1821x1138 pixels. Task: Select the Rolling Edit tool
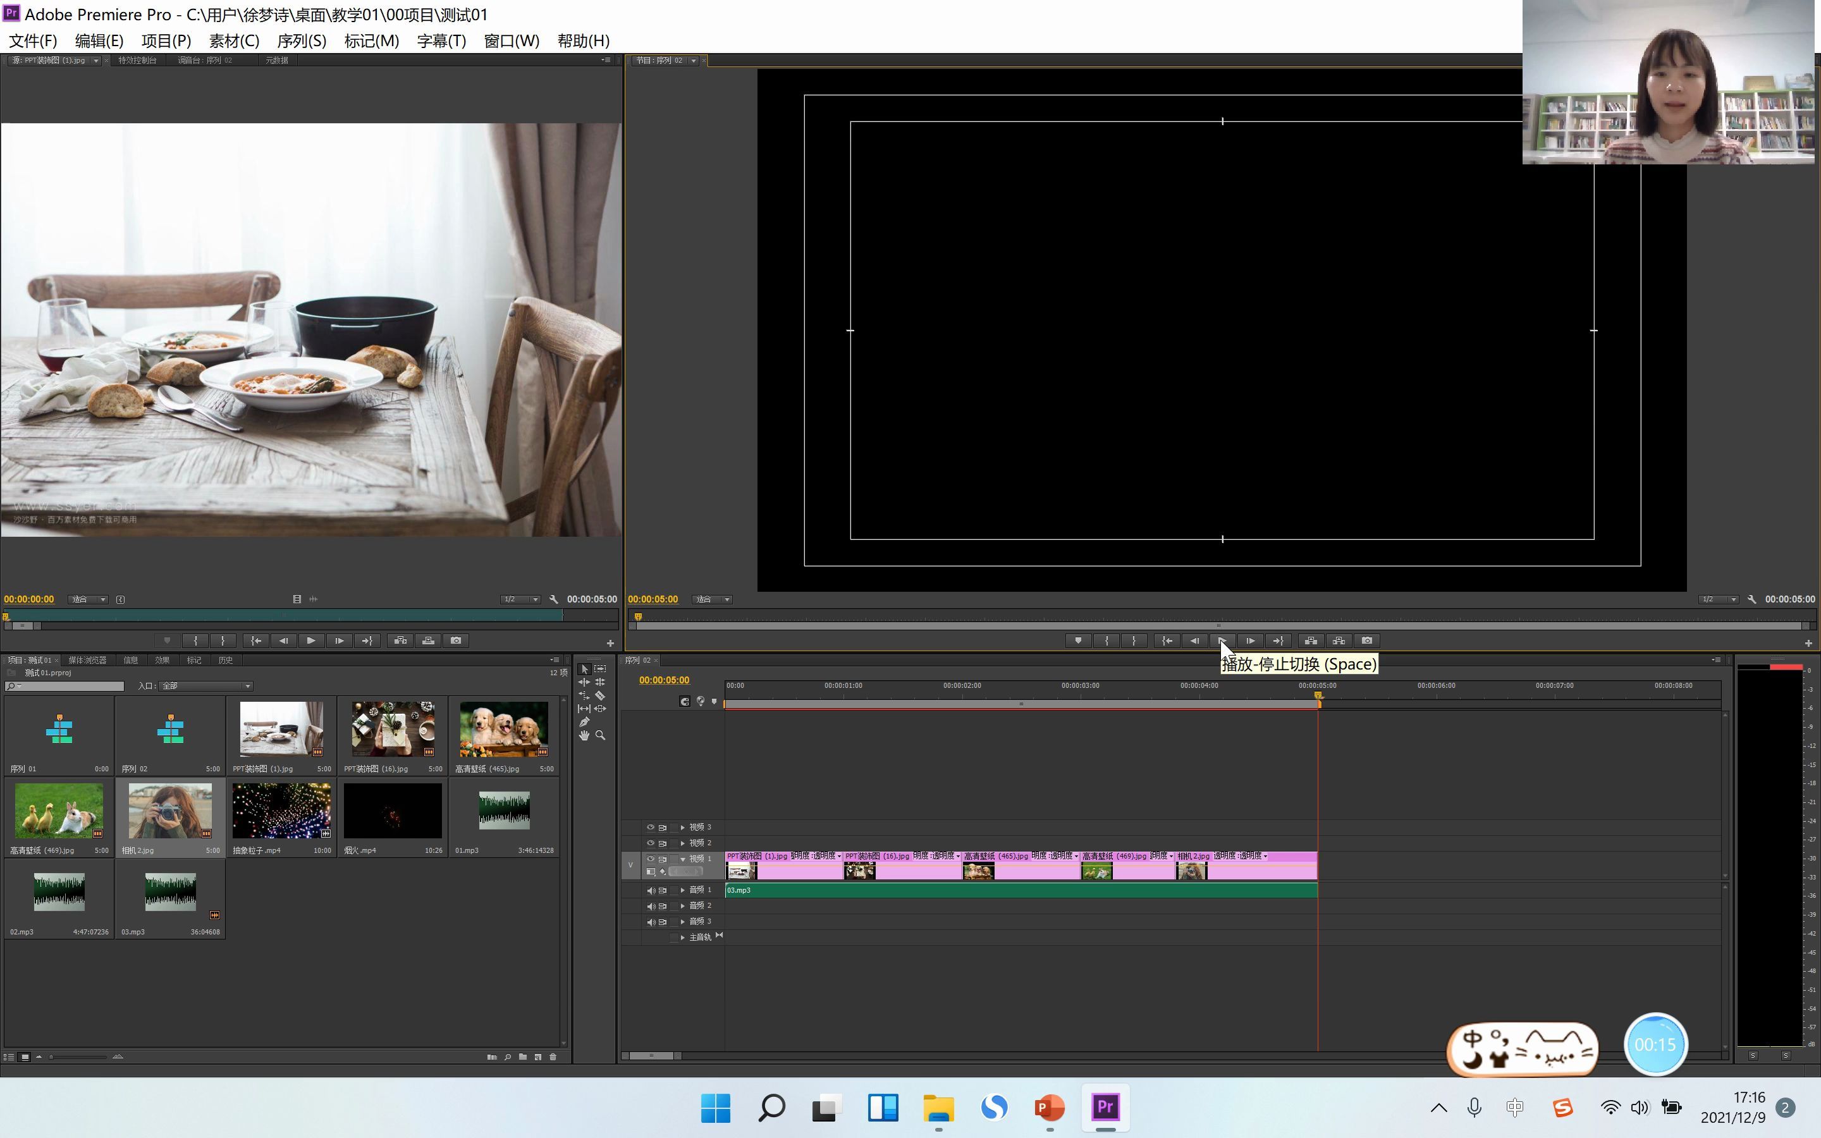[601, 683]
